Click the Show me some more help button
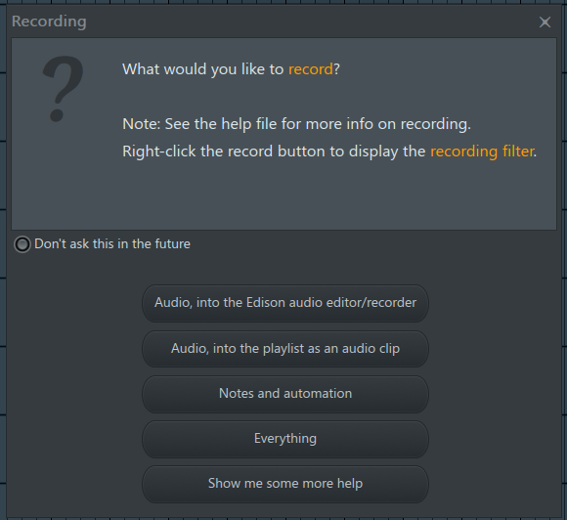567x520 pixels. click(285, 484)
